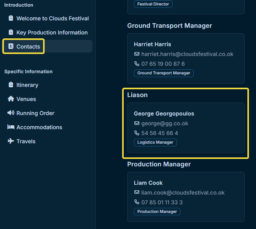Click the Ground Transport Manager badge

164,73
